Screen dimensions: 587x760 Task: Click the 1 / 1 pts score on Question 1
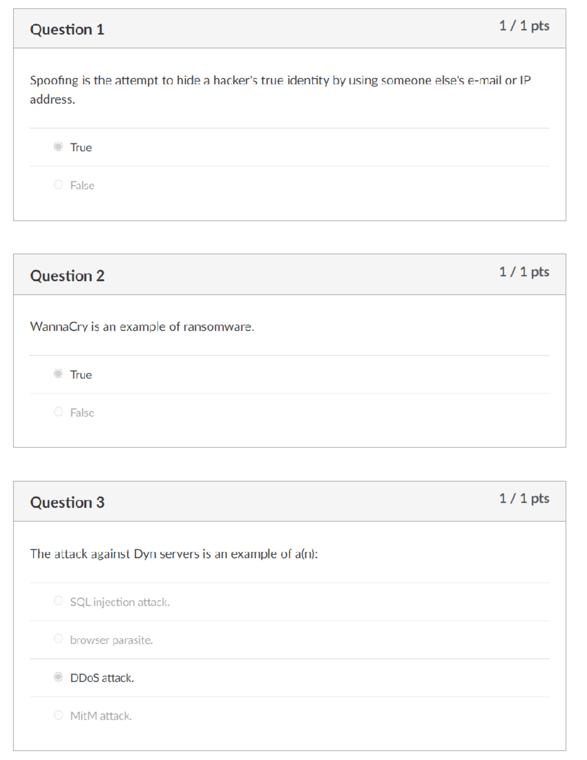524,25
